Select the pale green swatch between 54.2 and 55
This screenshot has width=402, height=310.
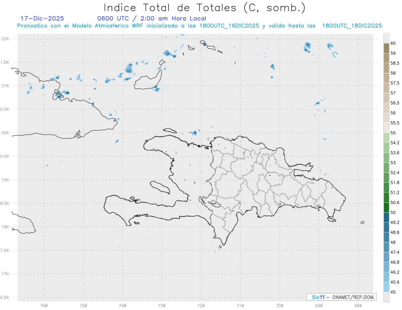click(x=386, y=138)
